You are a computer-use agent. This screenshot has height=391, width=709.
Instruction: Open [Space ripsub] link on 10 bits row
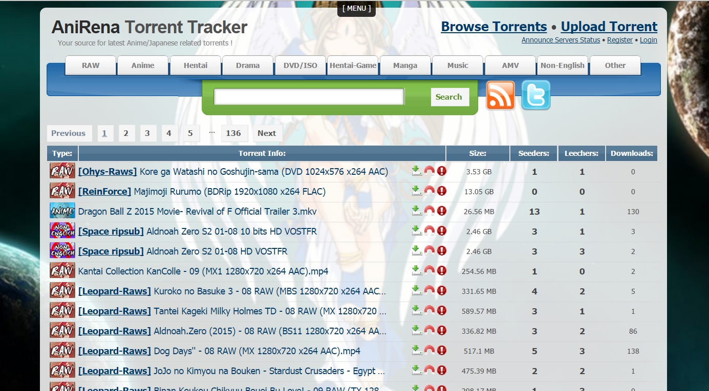[111, 232]
